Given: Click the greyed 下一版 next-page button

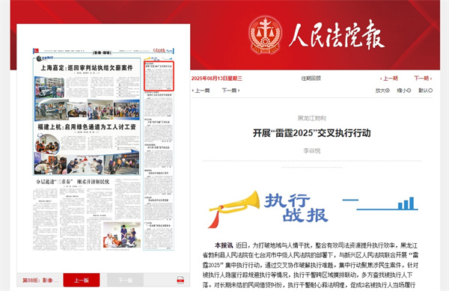Looking at the screenshot, I should (x=125, y=280).
